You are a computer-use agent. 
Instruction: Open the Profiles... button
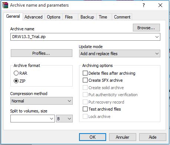42,53
